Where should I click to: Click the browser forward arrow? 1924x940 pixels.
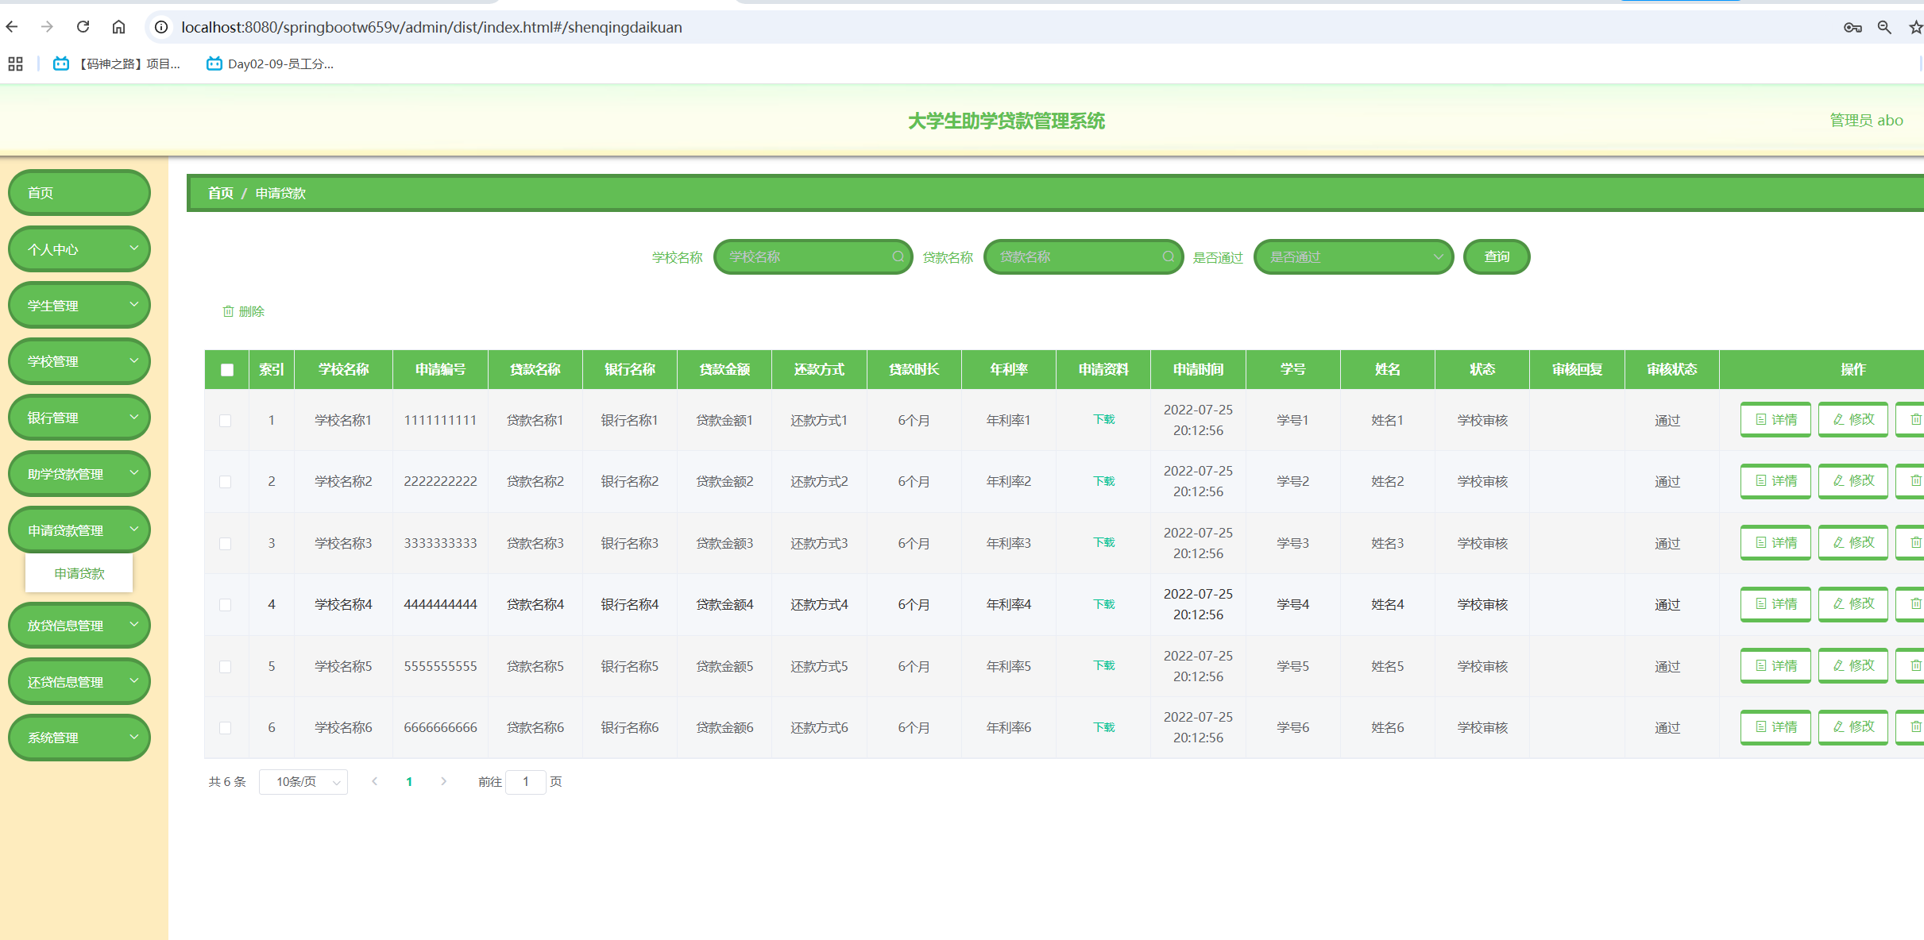coord(47,27)
